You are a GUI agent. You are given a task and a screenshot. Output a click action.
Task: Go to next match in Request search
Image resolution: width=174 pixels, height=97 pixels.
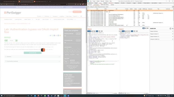point(94,93)
